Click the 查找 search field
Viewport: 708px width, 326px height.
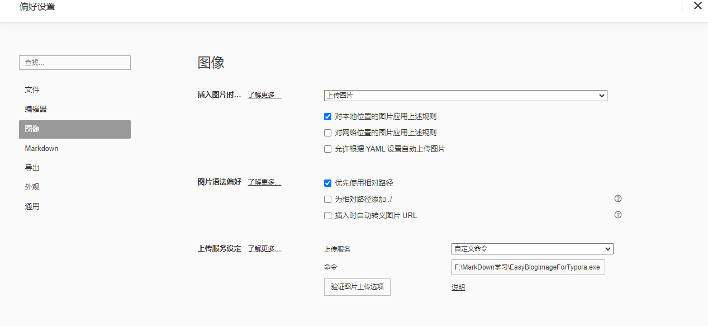[75, 63]
